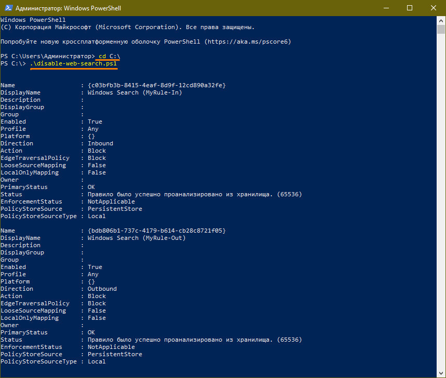This screenshot has height=378, width=446.
Task: Click the scrollbar down arrow
Action: [441, 373]
